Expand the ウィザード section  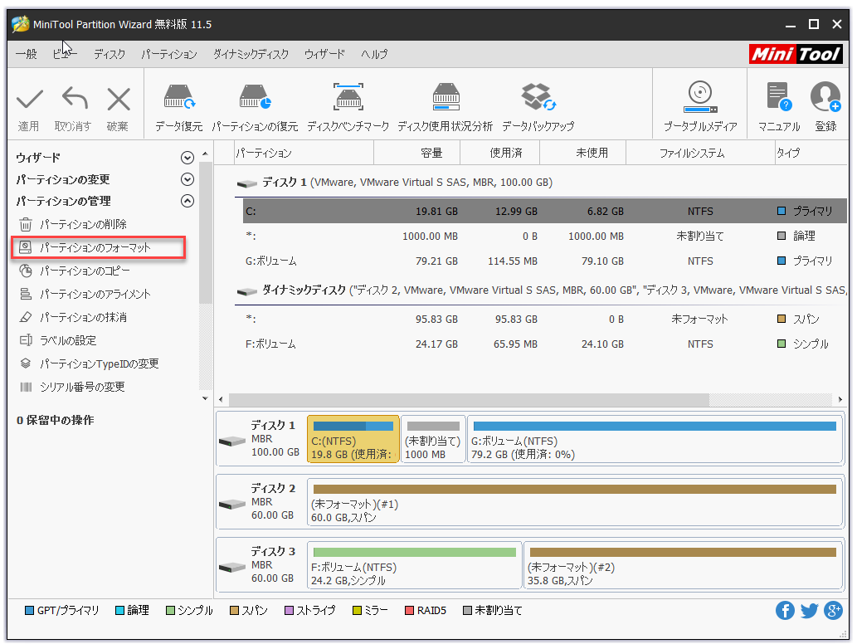tap(187, 158)
